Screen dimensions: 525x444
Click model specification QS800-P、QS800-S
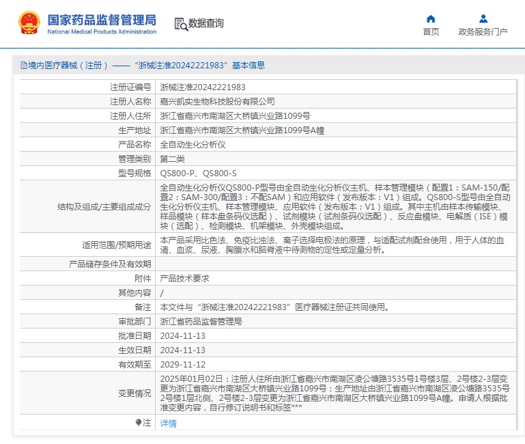pyautogui.click(x=198, y=174)
